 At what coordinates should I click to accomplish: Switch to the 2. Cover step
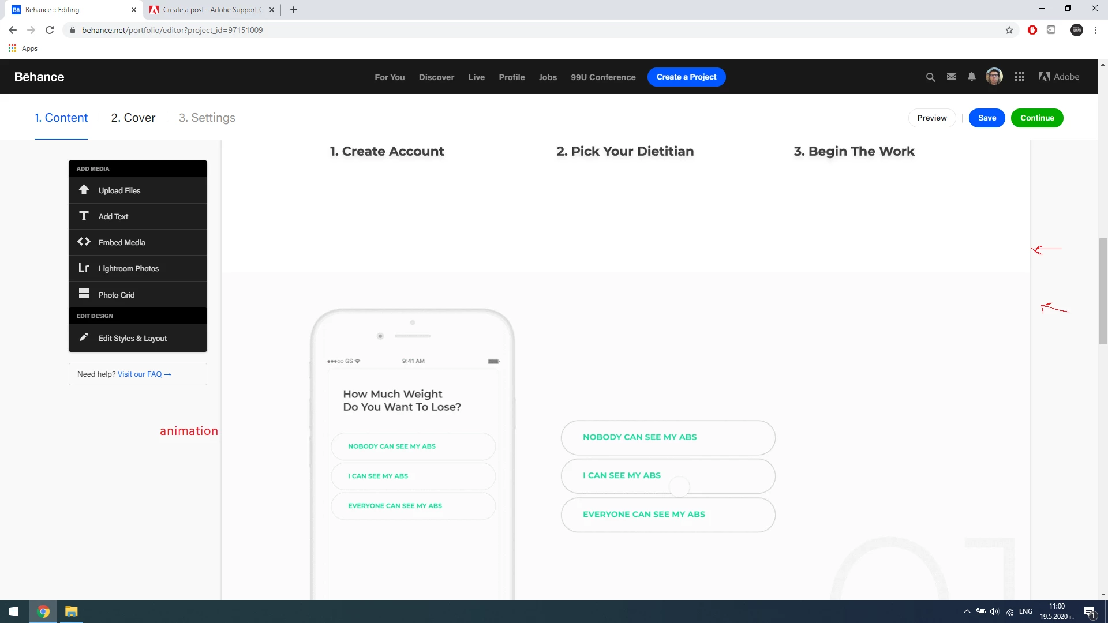pos(133,118)
